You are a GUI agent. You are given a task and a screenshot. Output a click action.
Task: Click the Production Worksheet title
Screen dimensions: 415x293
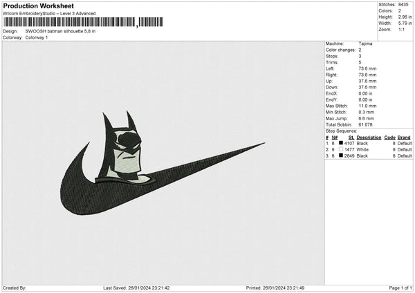click(38, 6)
